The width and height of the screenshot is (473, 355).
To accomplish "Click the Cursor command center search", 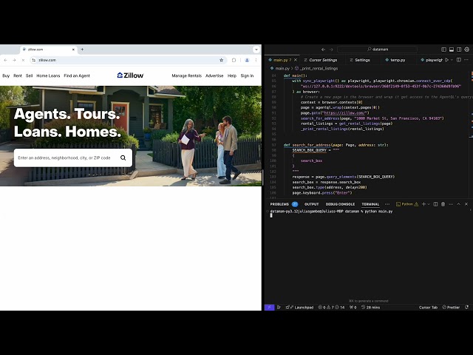I will (x=378, y=50).
